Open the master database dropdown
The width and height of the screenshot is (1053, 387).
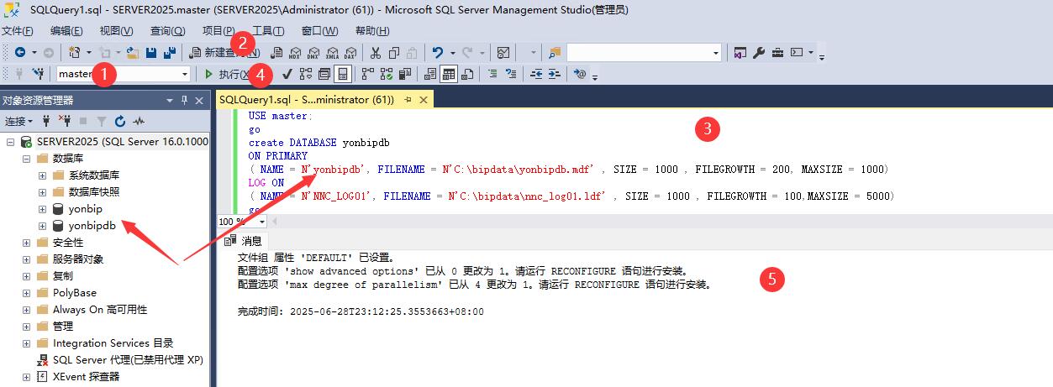point(185,74)
